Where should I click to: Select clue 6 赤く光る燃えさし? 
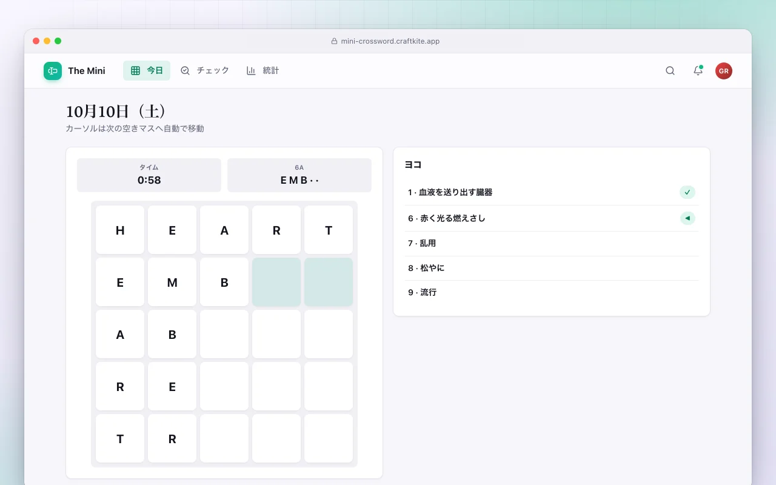551,218
